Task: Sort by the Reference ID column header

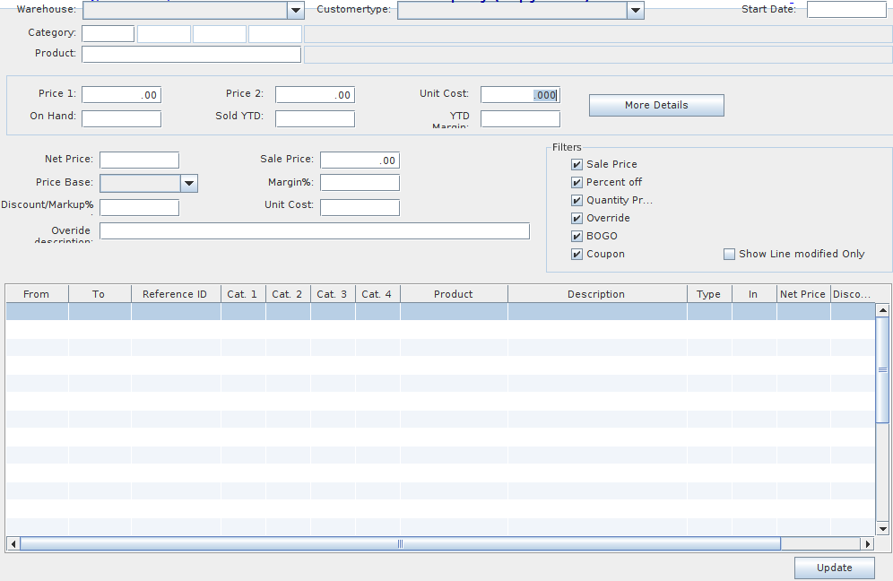Action: [x=175, y=294]
